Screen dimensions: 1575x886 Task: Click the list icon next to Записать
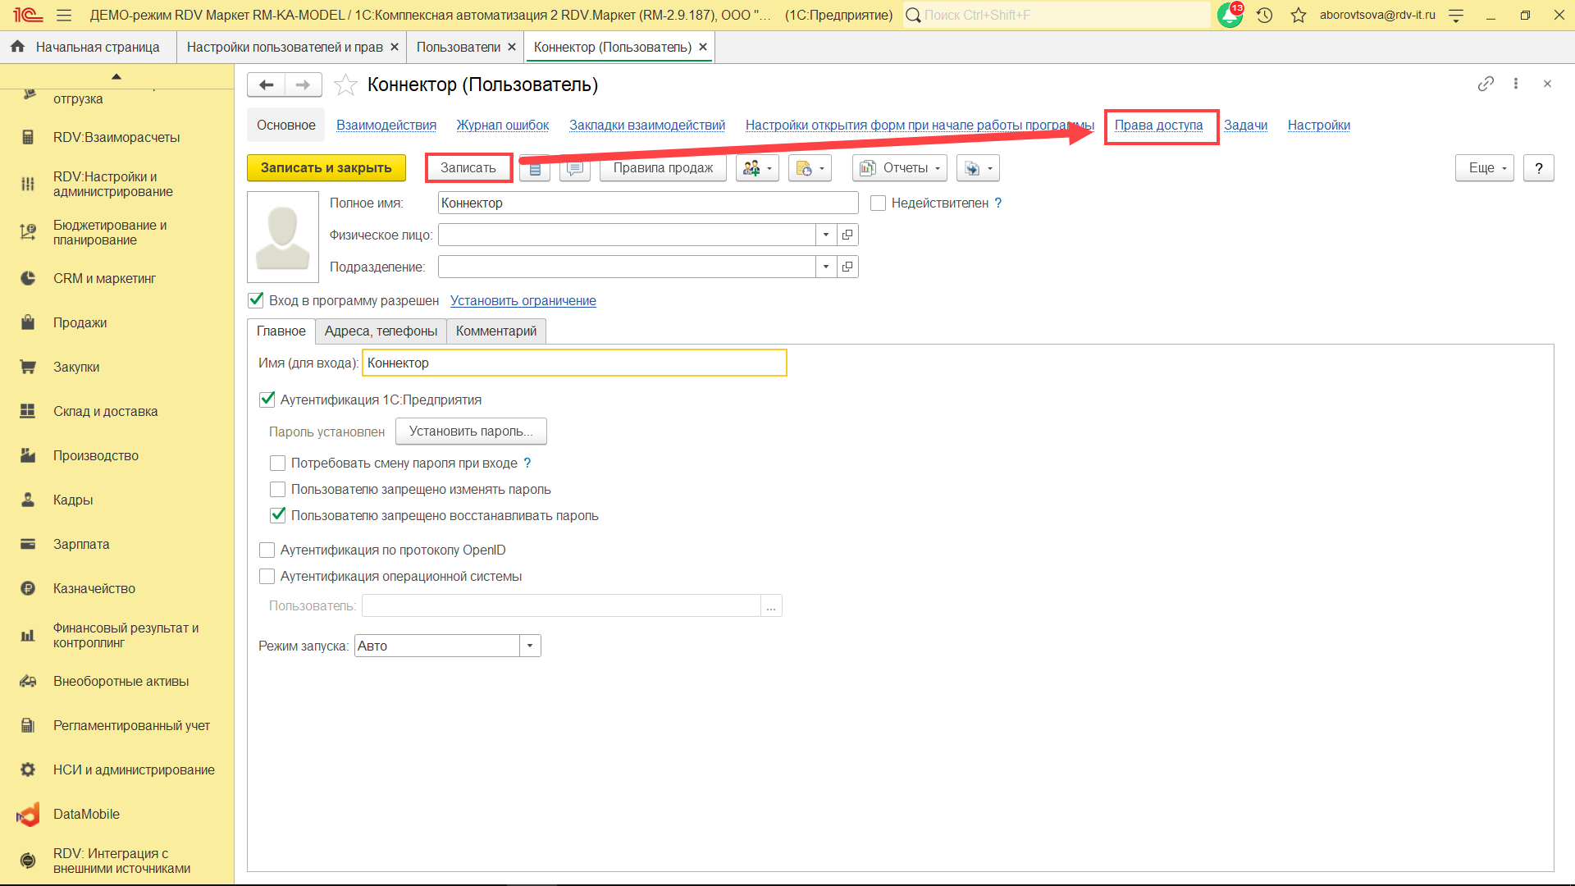[535, 168]
